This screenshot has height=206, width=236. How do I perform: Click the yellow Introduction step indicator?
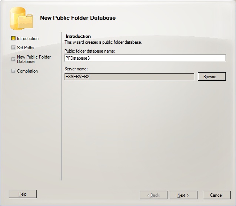[13, 39]
